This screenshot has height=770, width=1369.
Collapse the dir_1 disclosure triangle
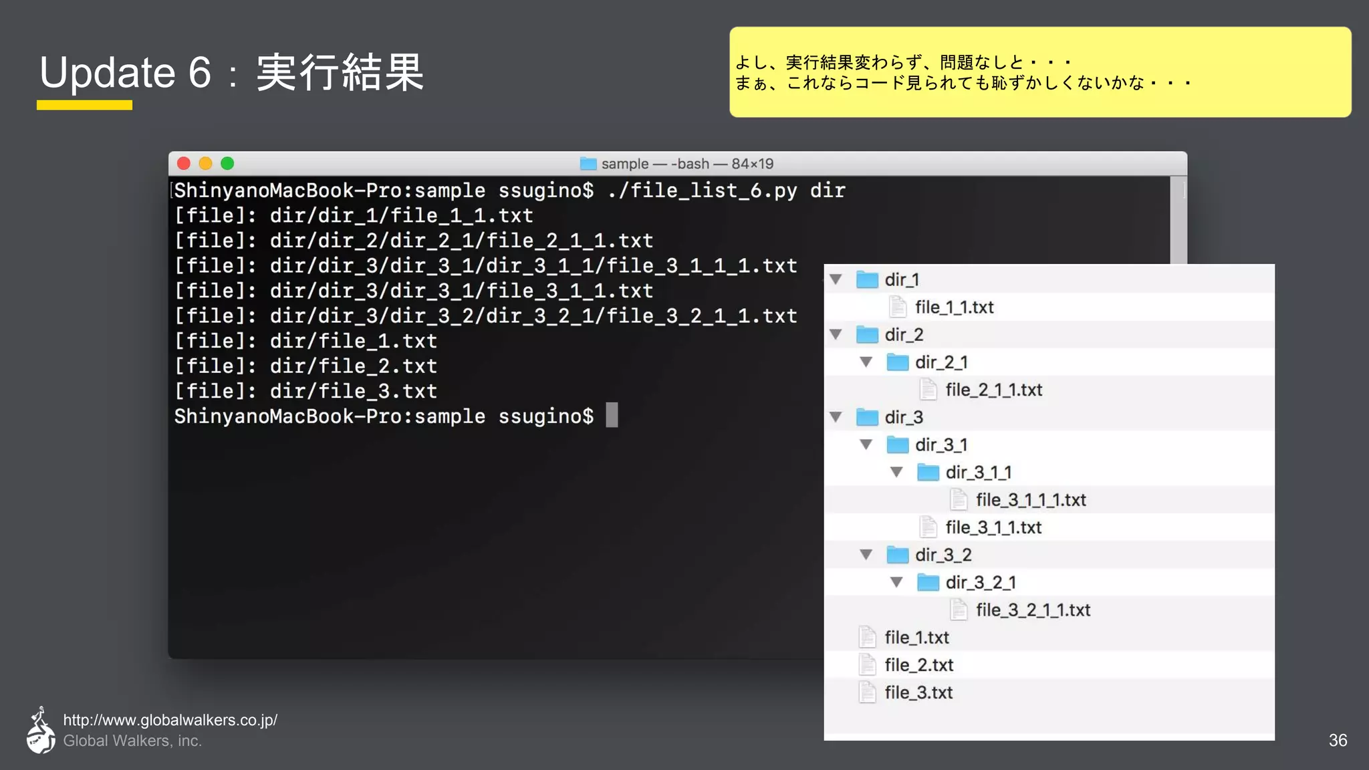point(836,279)
